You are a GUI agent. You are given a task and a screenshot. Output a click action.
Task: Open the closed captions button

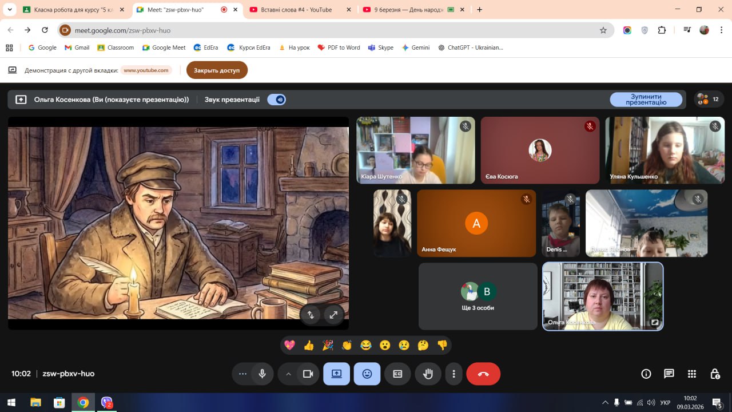coord(397,374)
